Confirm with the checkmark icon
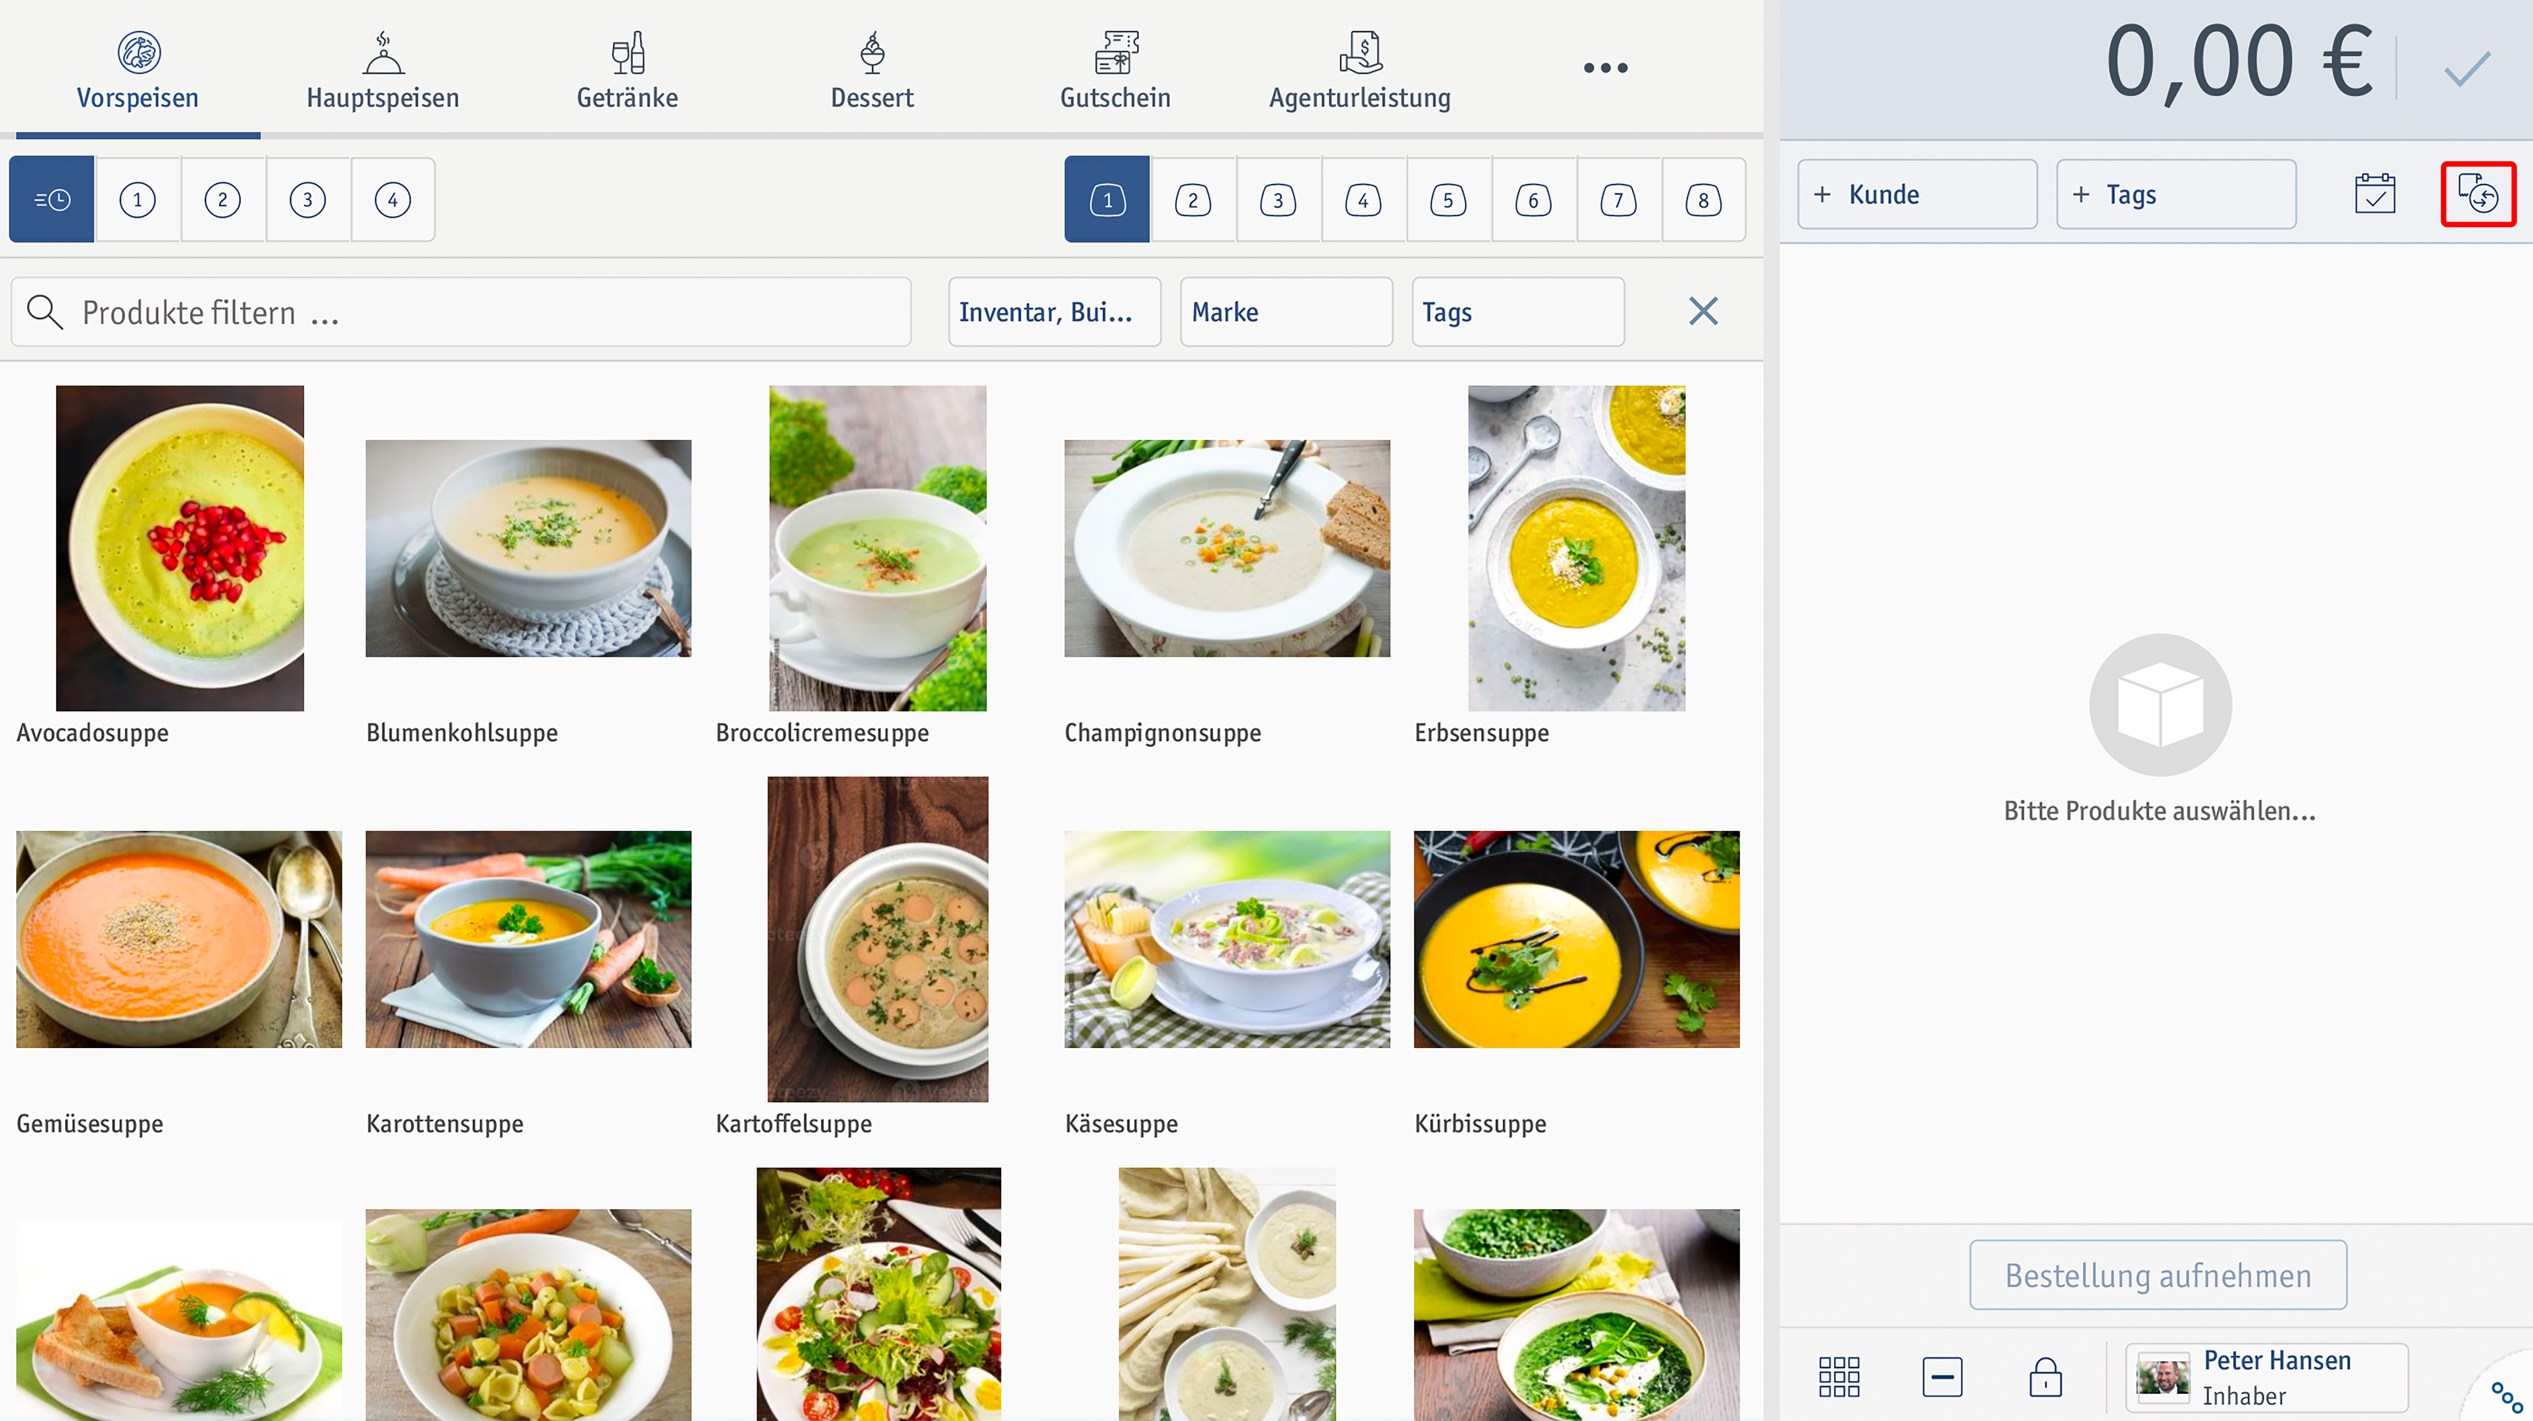 coord(2466,69)
